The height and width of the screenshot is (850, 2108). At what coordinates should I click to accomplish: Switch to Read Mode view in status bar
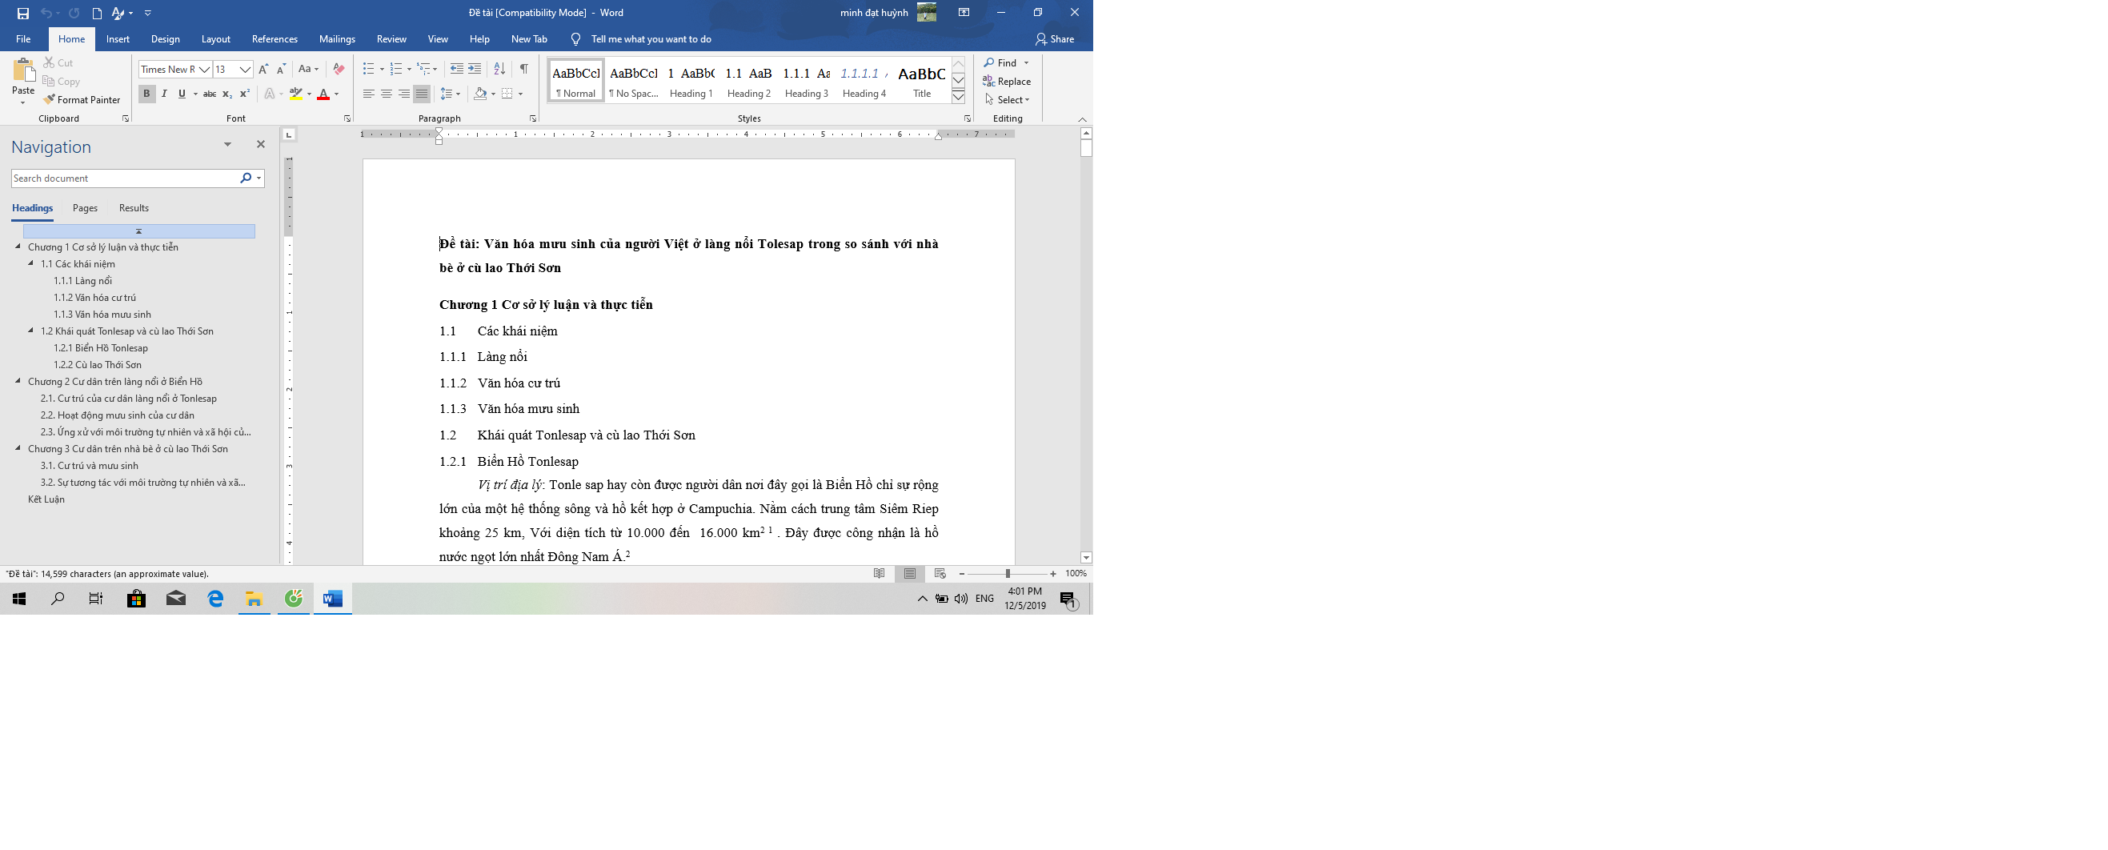pyautogui.click(x=879, y=575)
